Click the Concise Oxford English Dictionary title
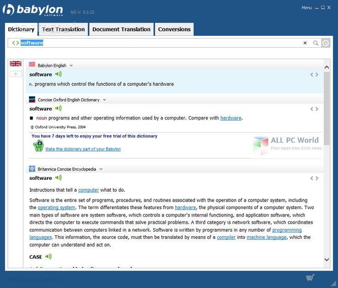The width and height of the screenshot is (338, 288). pyautogui.click(x=69, y=100)
